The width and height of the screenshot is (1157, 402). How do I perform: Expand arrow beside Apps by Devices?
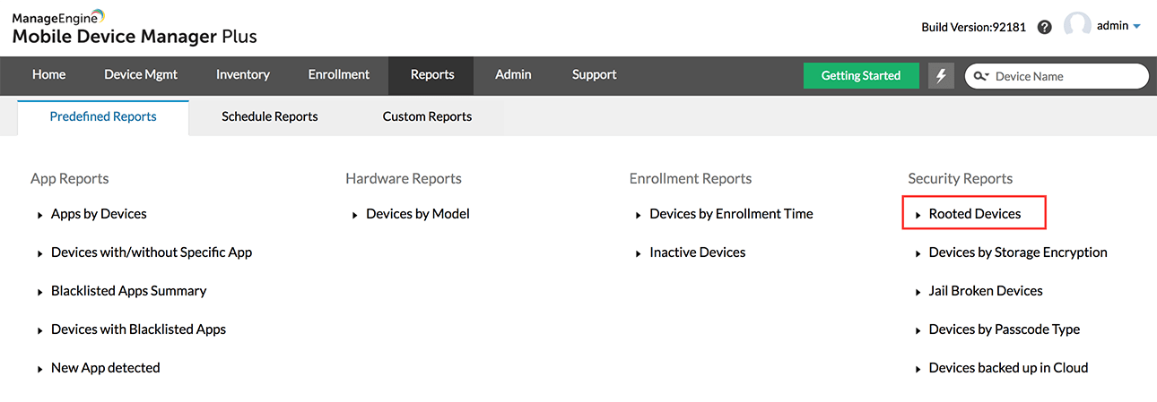40,216
